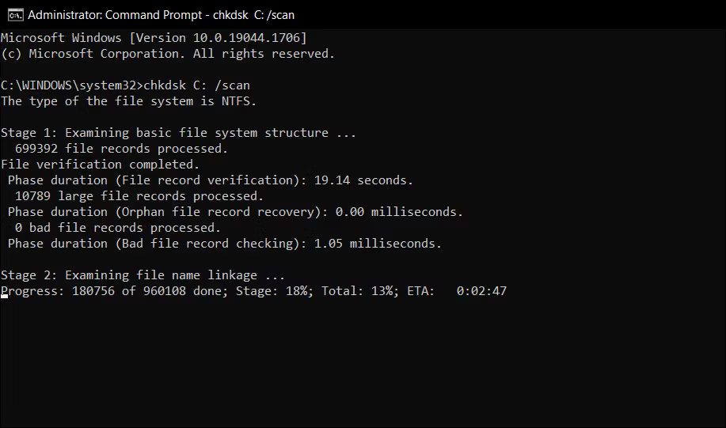The height and width of the screenshot is (428, 726).
Task: Click the Bad file record checking duration
Action: pyautogui.click(x=225, y=244)
